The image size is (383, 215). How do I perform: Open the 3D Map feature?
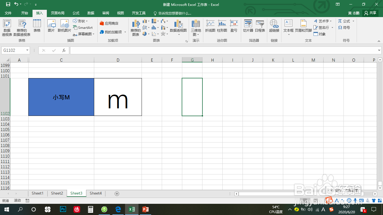[196, 28]
